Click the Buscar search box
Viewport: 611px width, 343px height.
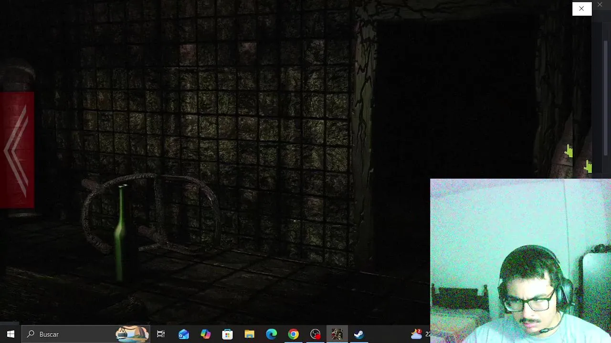pyautogui.click(x=86, y=334)
